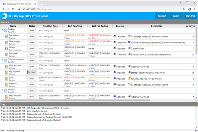
Task: Bookmark this page with the star icon
Action: pyautogui.click(x=183, y=9)
